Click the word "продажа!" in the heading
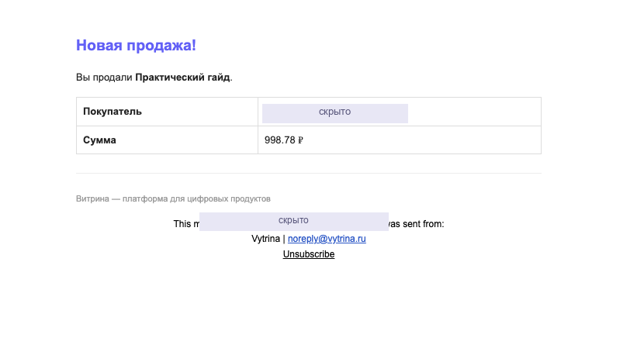 161,46
